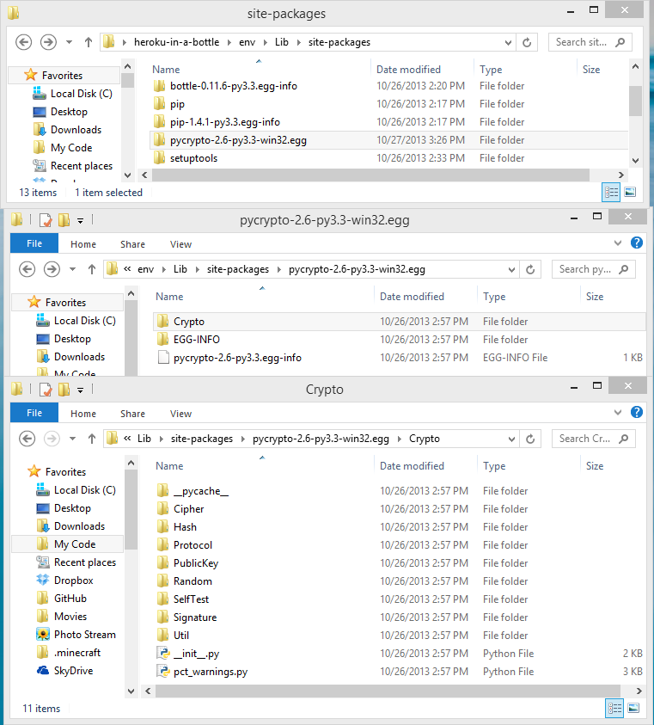Click heroku-in-a-bottle in site-packages address bar
The image size is (654, 725).
pos(176,42)
